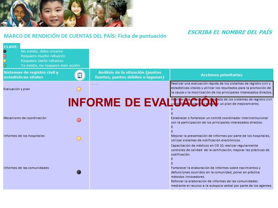Click the MARCO DE RENDICIÓN DE CUENTAS title
Viewport: 278px width, 208px height.
85,36
